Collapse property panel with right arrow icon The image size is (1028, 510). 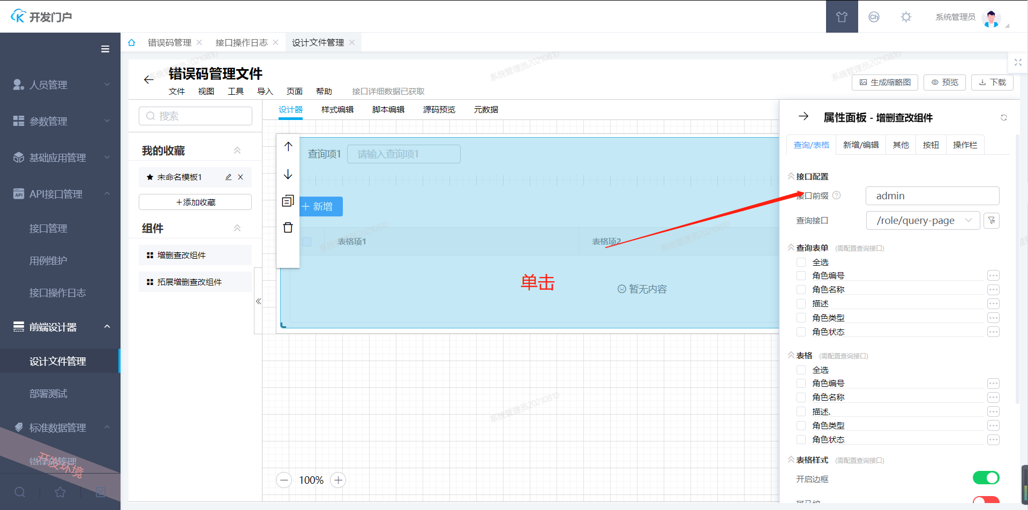coord(804,116)
